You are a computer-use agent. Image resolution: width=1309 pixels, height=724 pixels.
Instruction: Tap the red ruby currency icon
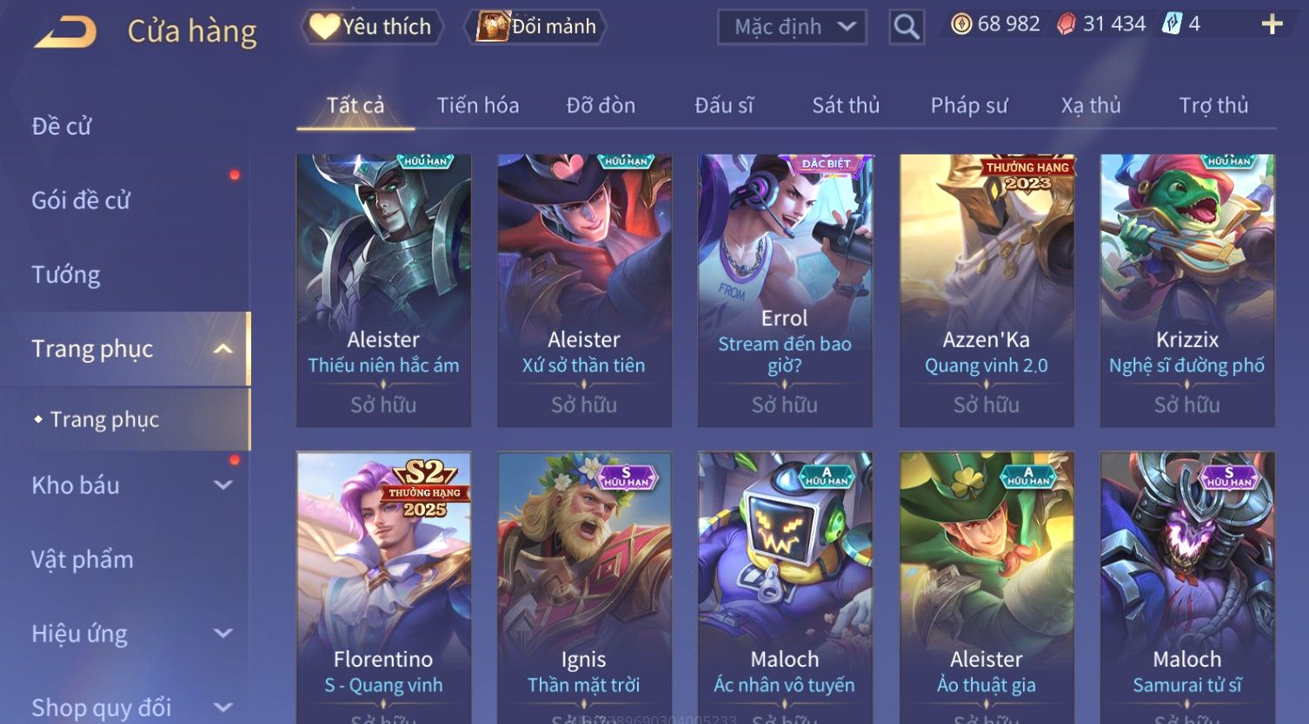[1066, 24]
